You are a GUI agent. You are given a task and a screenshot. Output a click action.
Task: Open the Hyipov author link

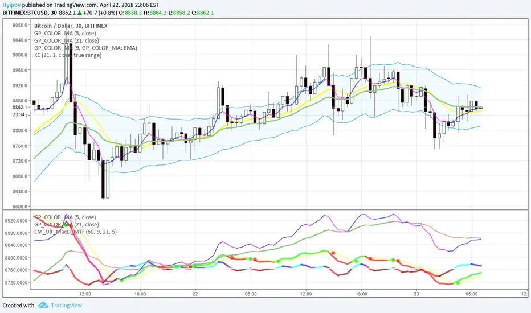tap(11, 5)
